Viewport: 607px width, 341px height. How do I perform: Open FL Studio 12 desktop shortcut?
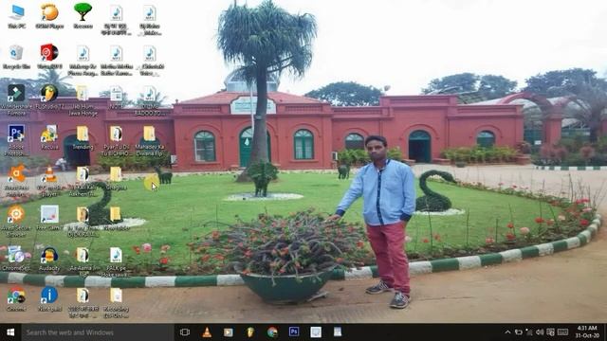(x=49, y=97)
